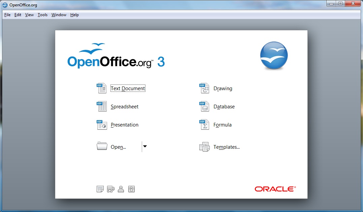Viewport: 363px width, 212px height.
Task: Click the Text Document ODF icon
Action: pos(102,88)
